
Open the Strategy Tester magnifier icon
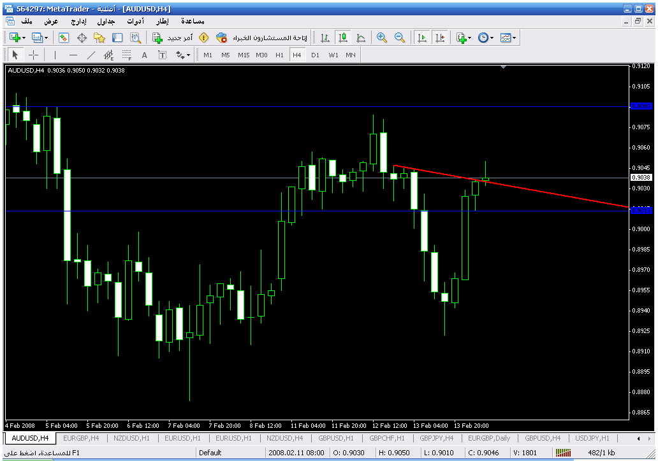(x=135, y=38)
